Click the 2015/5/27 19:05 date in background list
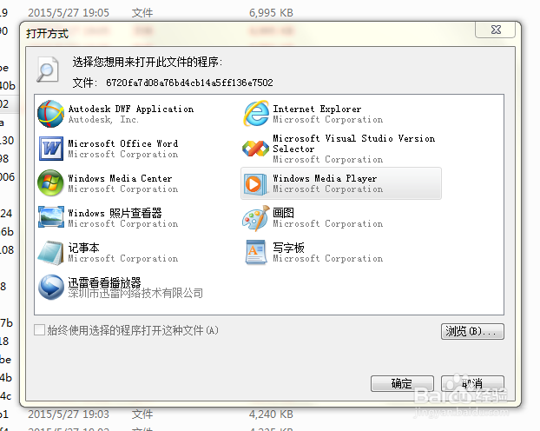Viewport: 540px width, 431px height. [69, 13]
